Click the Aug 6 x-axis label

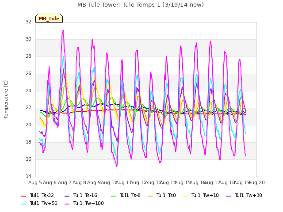[50, 182]
